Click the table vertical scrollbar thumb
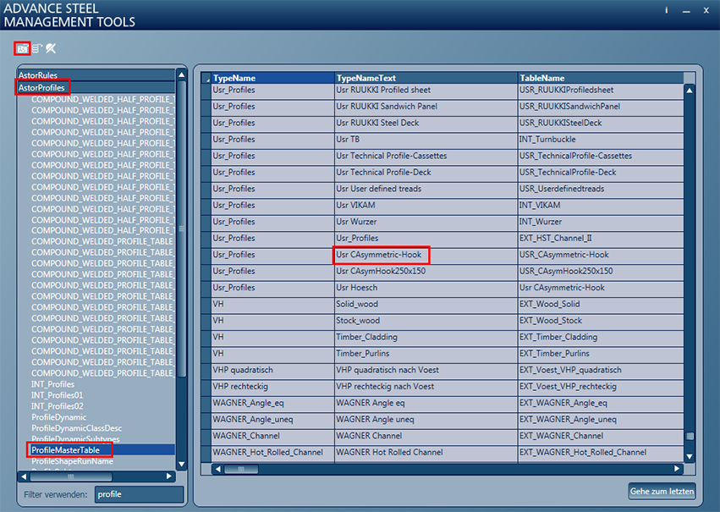 [x=690, y=436]
